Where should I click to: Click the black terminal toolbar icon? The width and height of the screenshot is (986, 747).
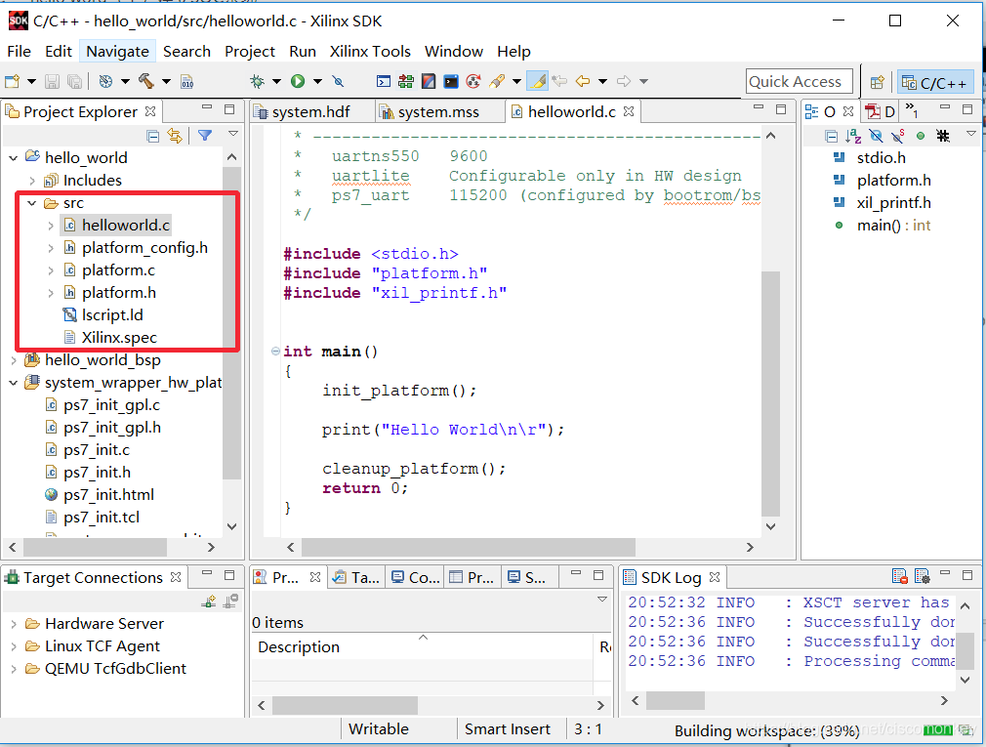point(451,81)
